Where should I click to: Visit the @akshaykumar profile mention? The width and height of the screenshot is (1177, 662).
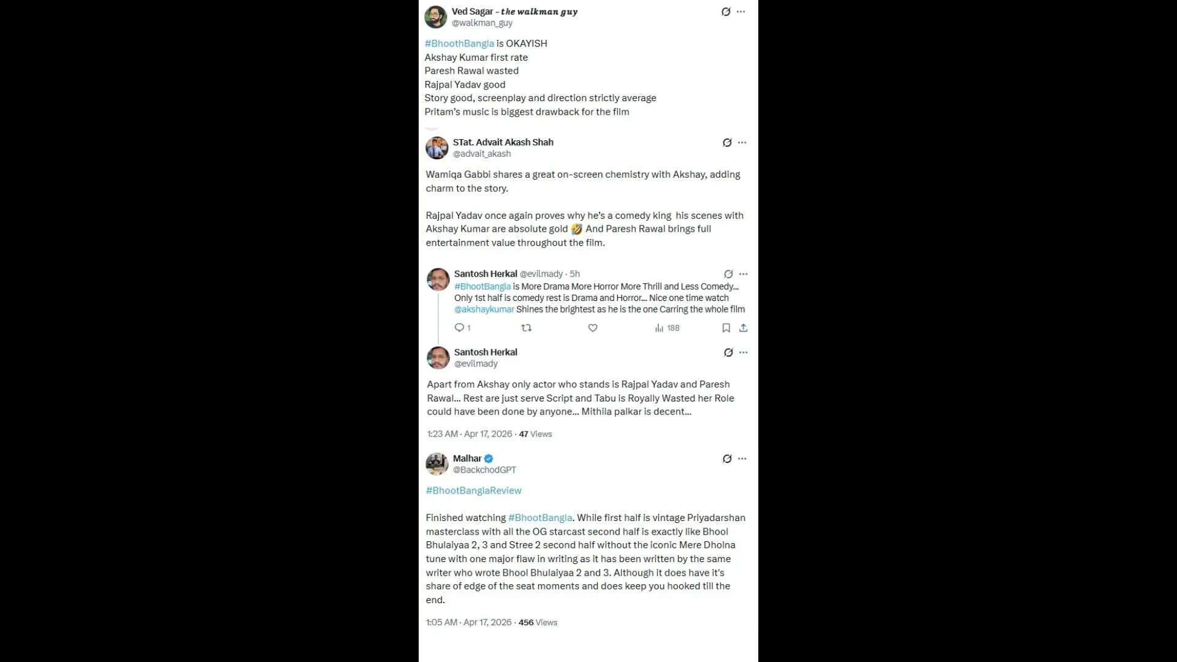point(484,309)
